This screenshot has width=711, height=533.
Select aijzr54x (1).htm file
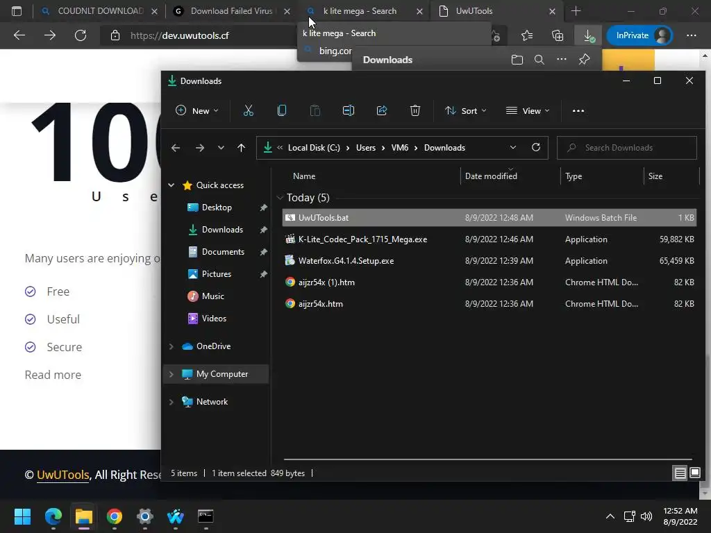[x=490, y=282]
